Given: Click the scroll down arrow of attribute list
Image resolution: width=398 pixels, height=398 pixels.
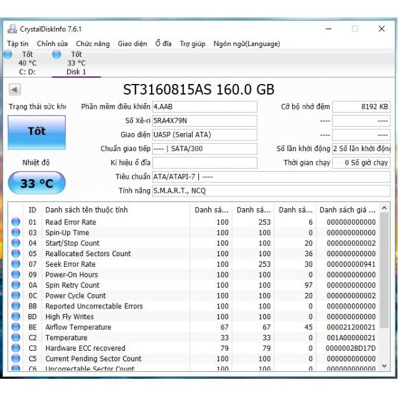Looking at the screenshot, I should tap(384, 366).
